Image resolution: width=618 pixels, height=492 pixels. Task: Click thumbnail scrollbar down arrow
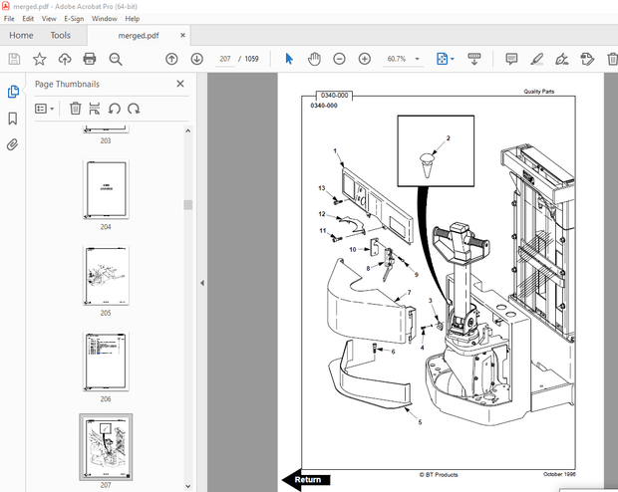[x=188, y=486]
